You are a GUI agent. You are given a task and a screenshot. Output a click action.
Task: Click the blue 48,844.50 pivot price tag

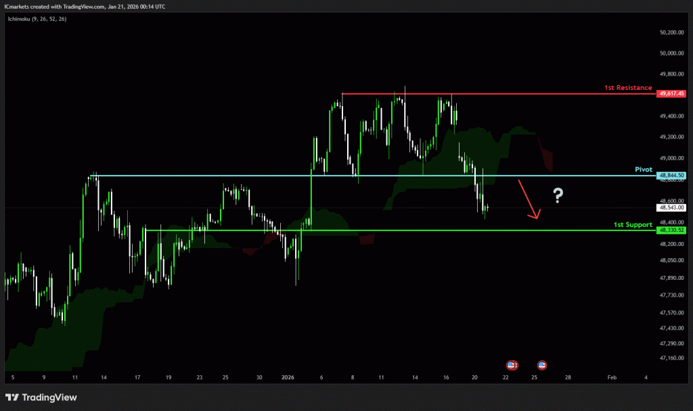point(671,175)
